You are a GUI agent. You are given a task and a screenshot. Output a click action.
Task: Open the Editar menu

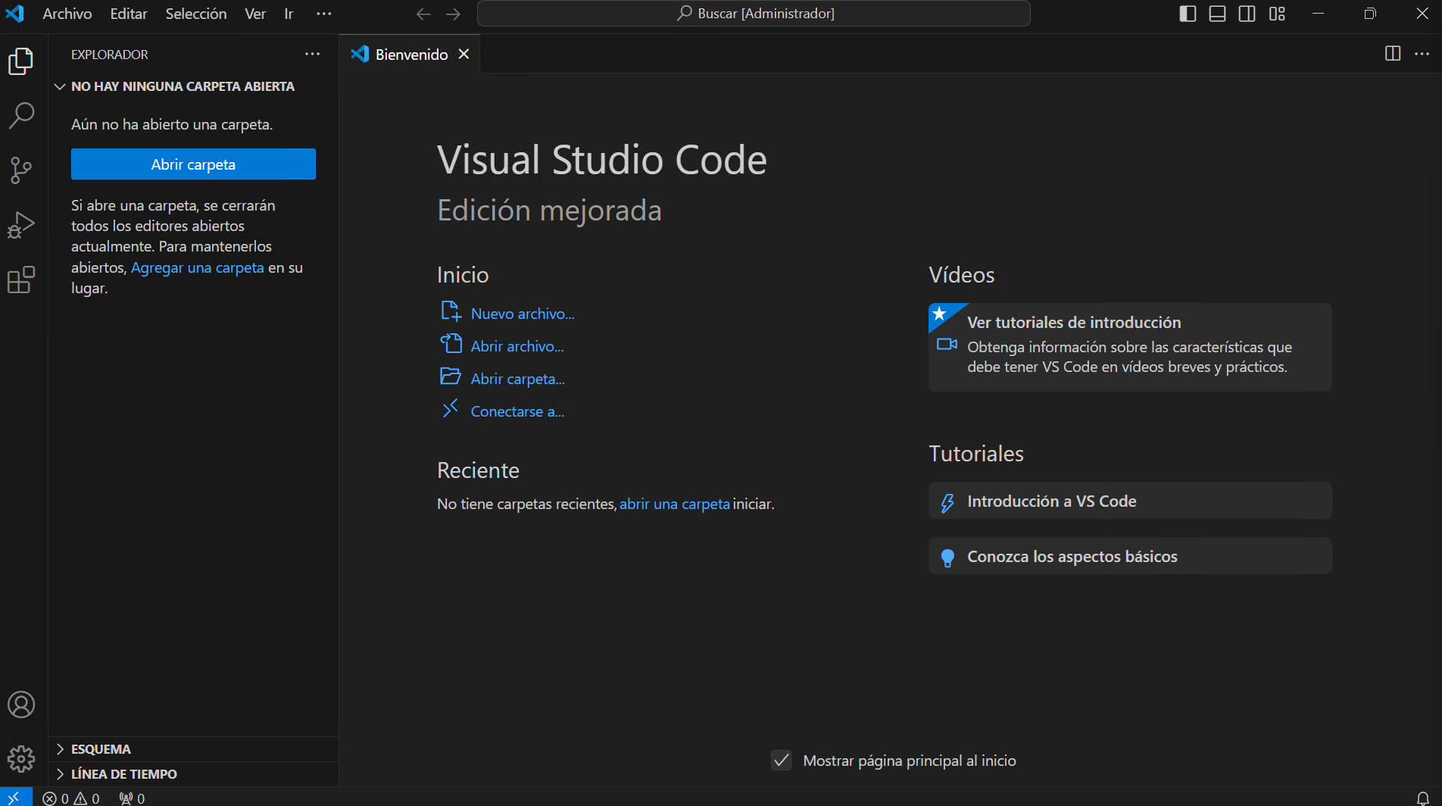click(x=129, y=14)
